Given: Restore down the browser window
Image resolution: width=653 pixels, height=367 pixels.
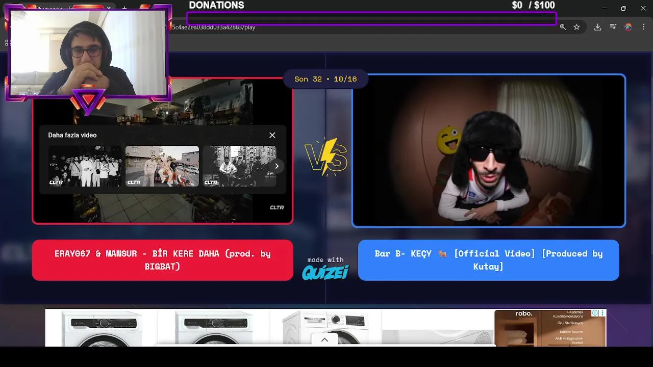Looking at the screenshot, I should click(623, 8).
